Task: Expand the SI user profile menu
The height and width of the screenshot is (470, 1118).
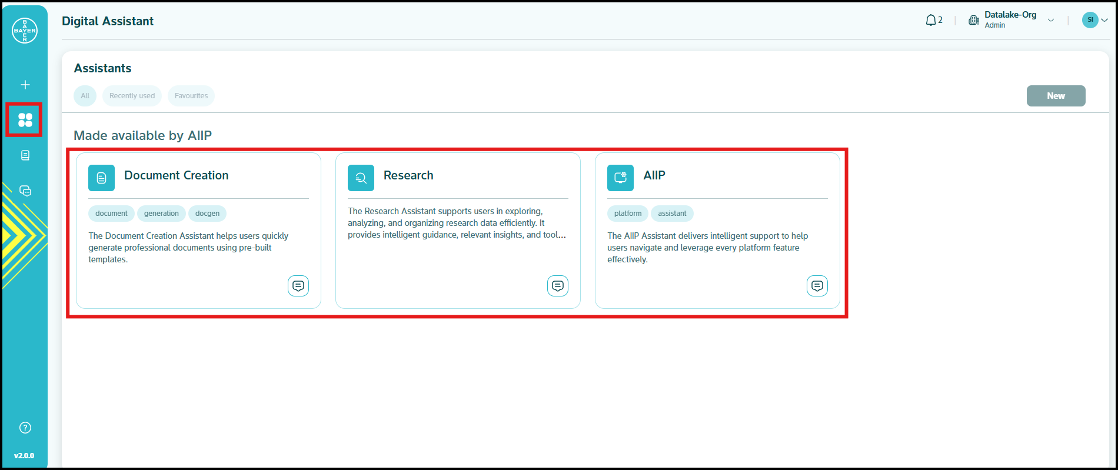Action: coord(1095,20)
